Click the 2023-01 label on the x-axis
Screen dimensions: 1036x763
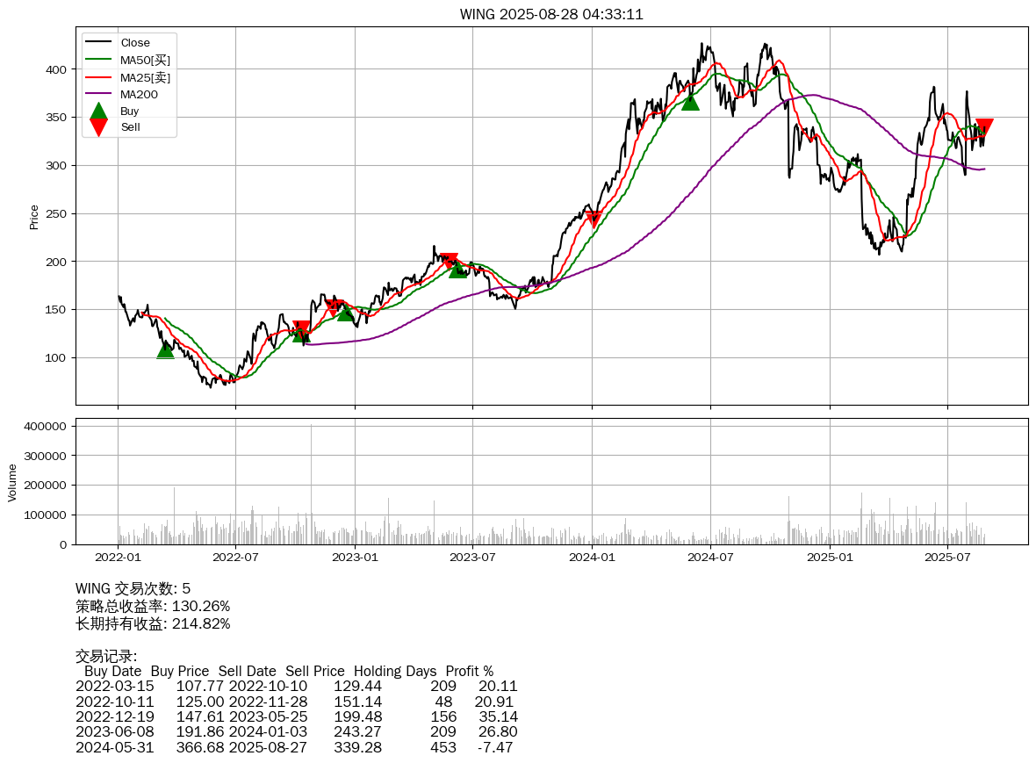(355, 557)
